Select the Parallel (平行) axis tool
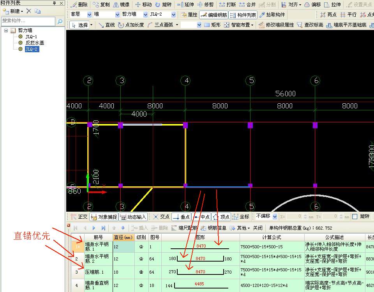Viewport: 374px width, 292px height. pyautogui.click(x=348, y=15)
